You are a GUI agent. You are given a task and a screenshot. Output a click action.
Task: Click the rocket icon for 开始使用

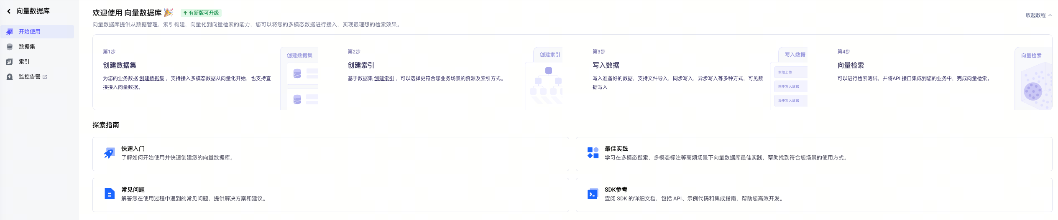[10, 32]
